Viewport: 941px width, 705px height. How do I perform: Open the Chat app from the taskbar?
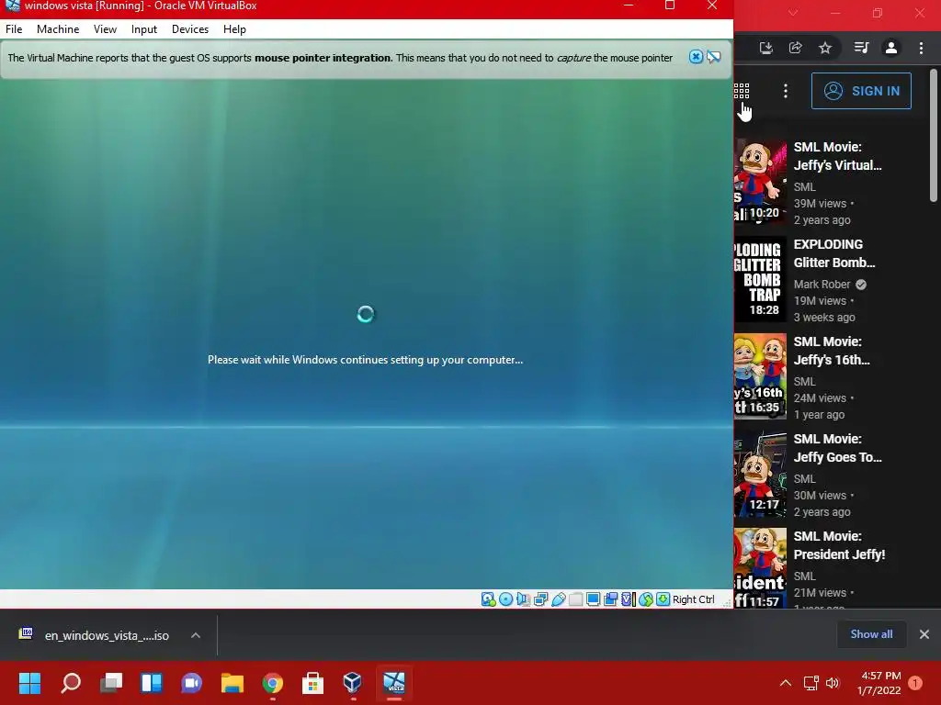pyautogui.click(x=191, y=682)
